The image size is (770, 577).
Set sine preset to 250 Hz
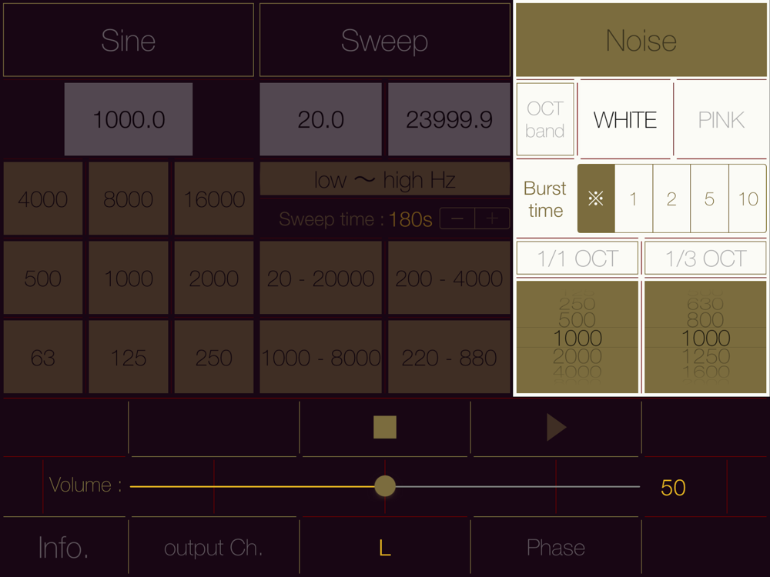coord(213,357)
